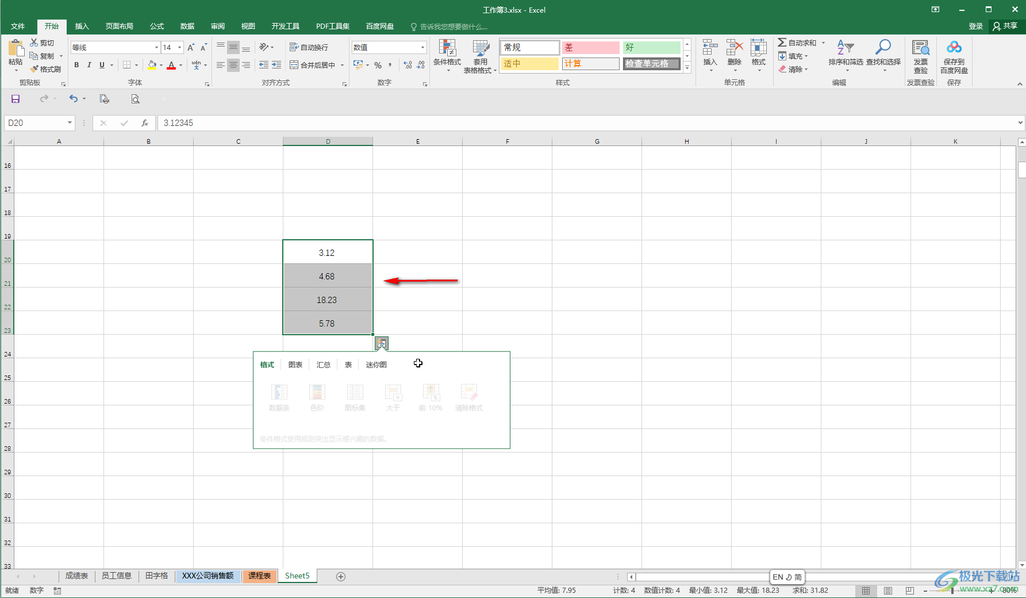This screenshot has height=598, width=1026.
Task: Toggle align right
Action: 246,65
